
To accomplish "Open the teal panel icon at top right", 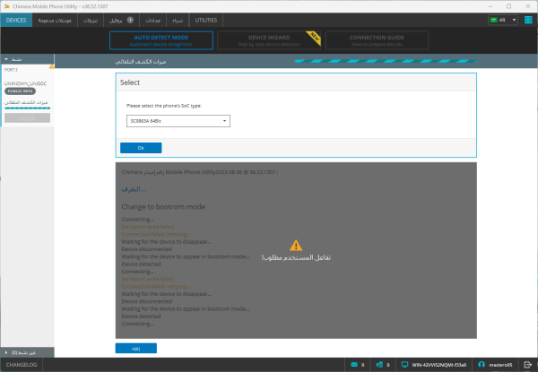I will click(x=528, y=20).
